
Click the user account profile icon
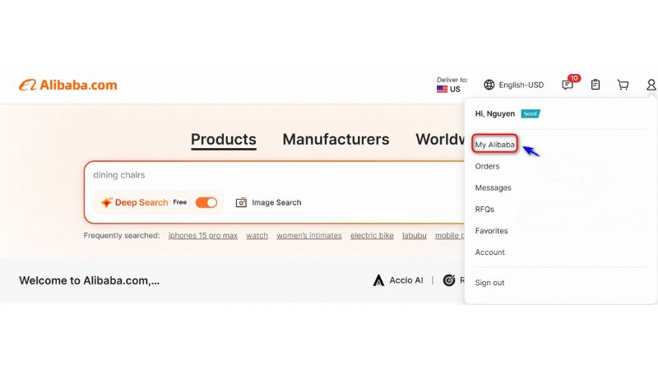pos(651,85)
